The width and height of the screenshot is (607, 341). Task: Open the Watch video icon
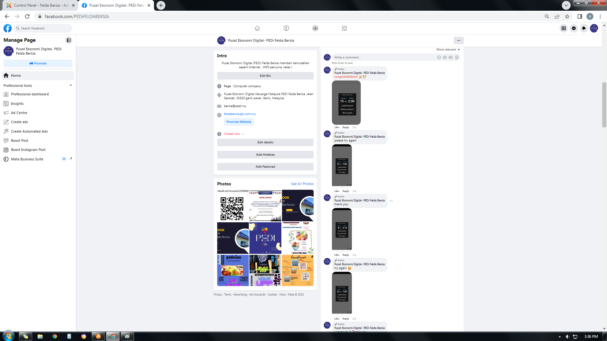coord(286,28)
